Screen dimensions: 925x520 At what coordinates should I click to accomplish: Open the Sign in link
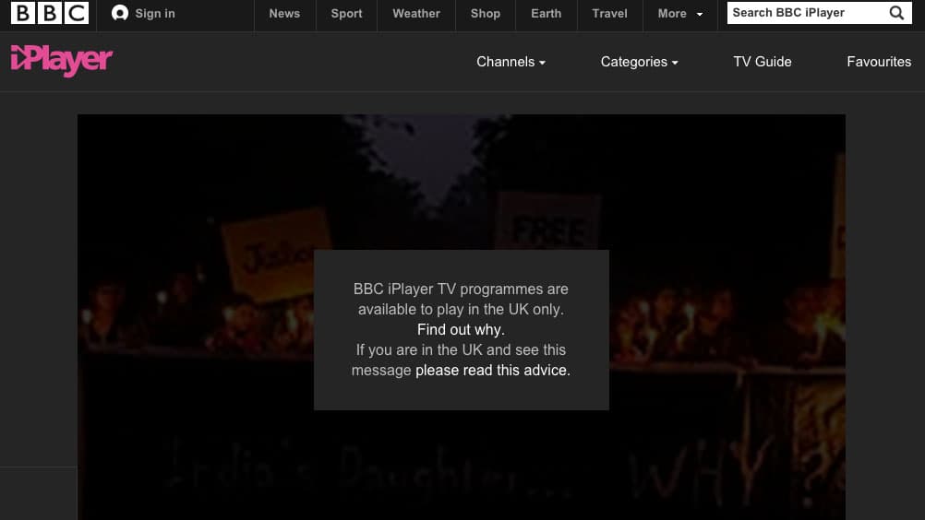click(154, 13)
